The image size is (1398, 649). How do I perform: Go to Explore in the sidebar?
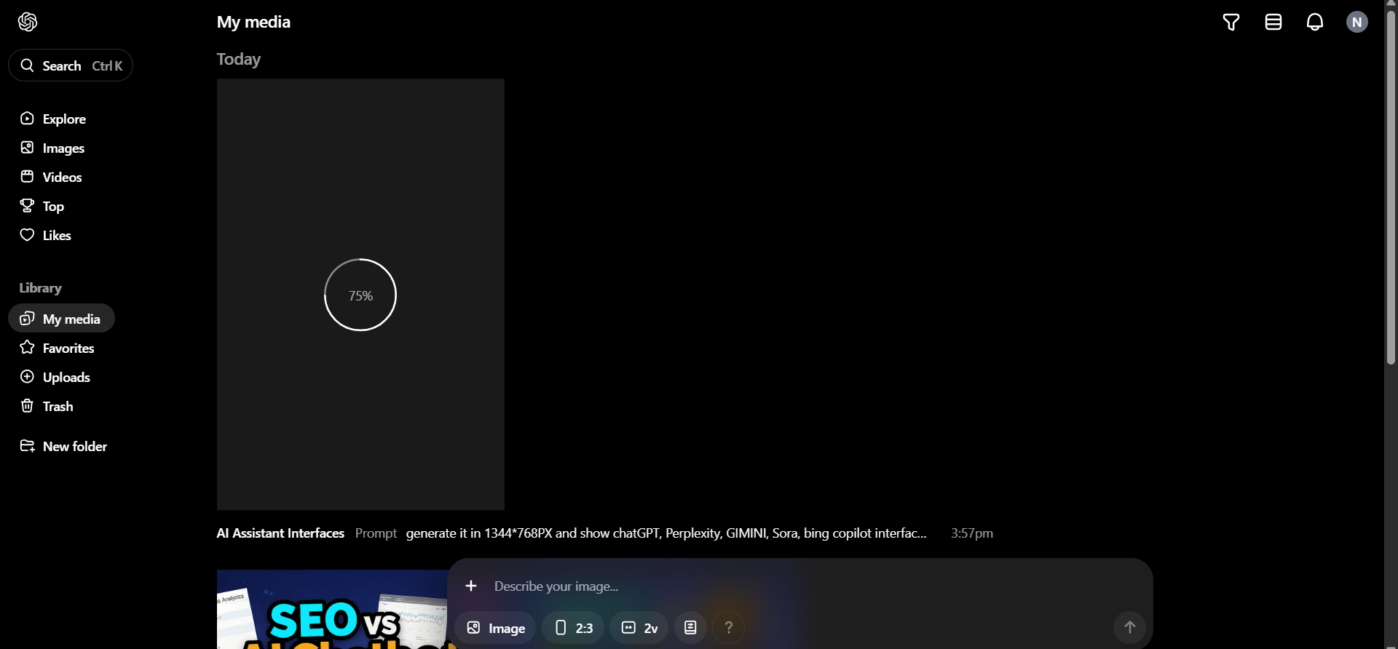coord(63,119)
